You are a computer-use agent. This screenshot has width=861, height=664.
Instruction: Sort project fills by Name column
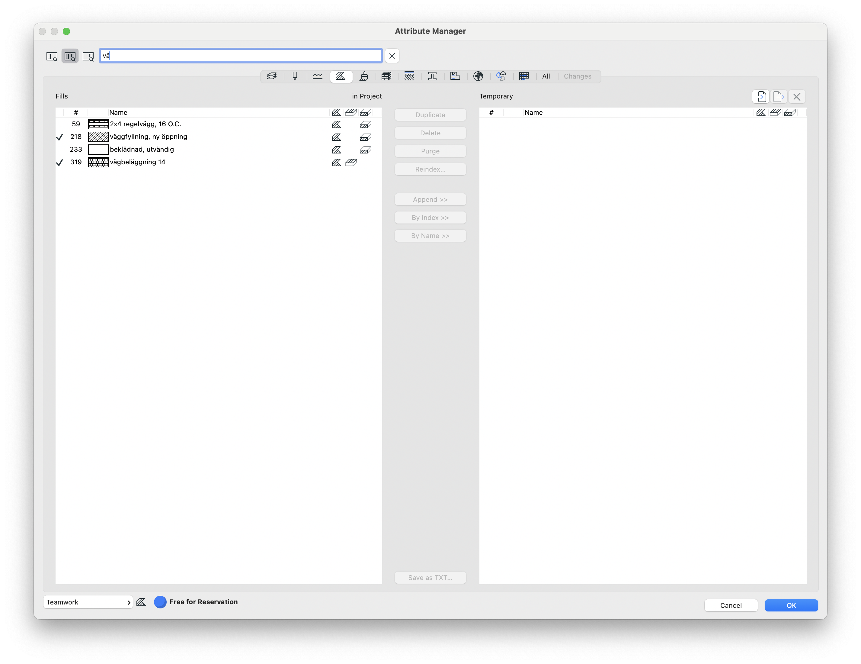118,112
